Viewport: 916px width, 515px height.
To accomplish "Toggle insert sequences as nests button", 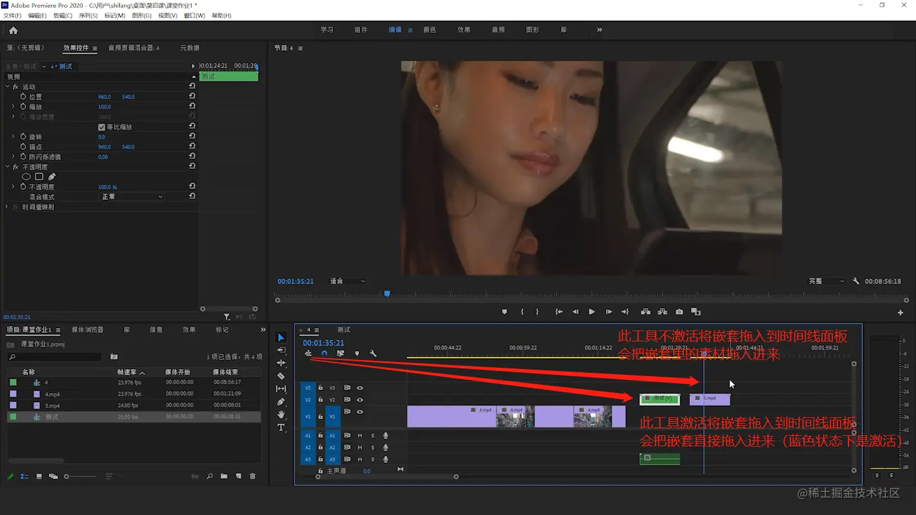I will pyautogui.click(x=308, y=354).
